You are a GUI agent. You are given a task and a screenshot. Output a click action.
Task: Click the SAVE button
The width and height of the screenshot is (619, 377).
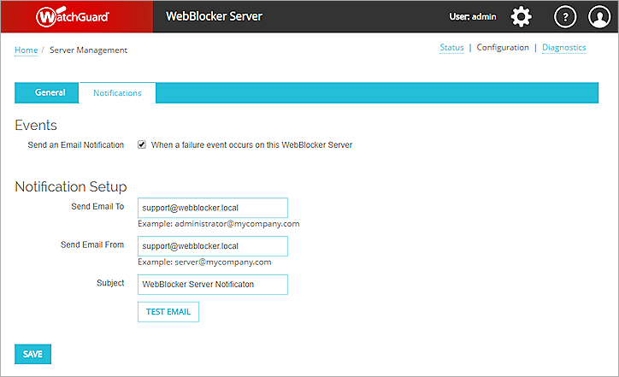point(32,354)
